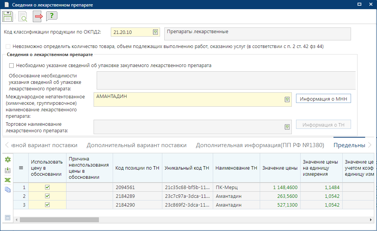Open the table hamburger column menu
377x231 pixels.
(21, 168)
